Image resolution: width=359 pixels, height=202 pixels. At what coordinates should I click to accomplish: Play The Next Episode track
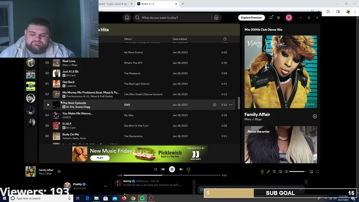tap(48, 105)
